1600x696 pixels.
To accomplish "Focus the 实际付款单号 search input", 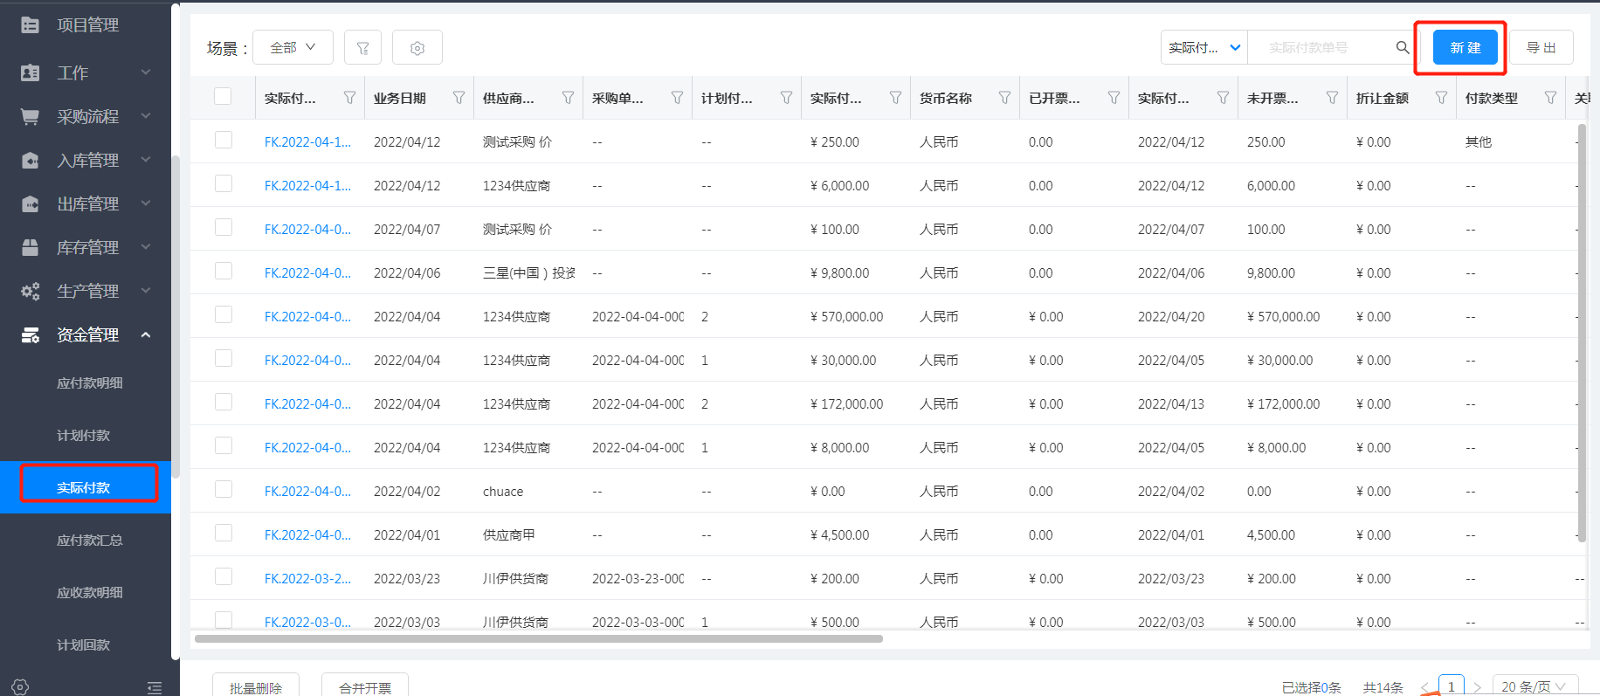I will (x=1322, y=47).
